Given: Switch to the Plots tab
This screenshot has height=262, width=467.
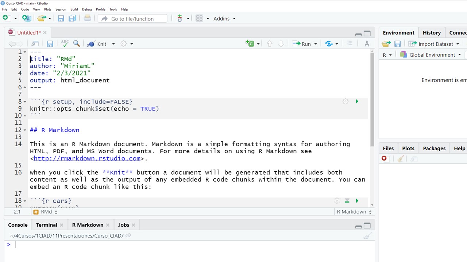Looking at the screenshot, I should tap(408, 148).
